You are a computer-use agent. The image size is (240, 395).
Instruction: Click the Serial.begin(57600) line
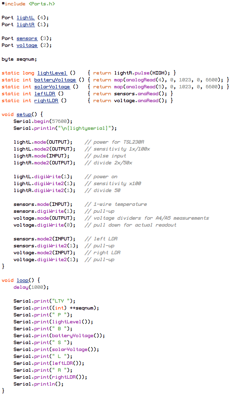[43, 121]
